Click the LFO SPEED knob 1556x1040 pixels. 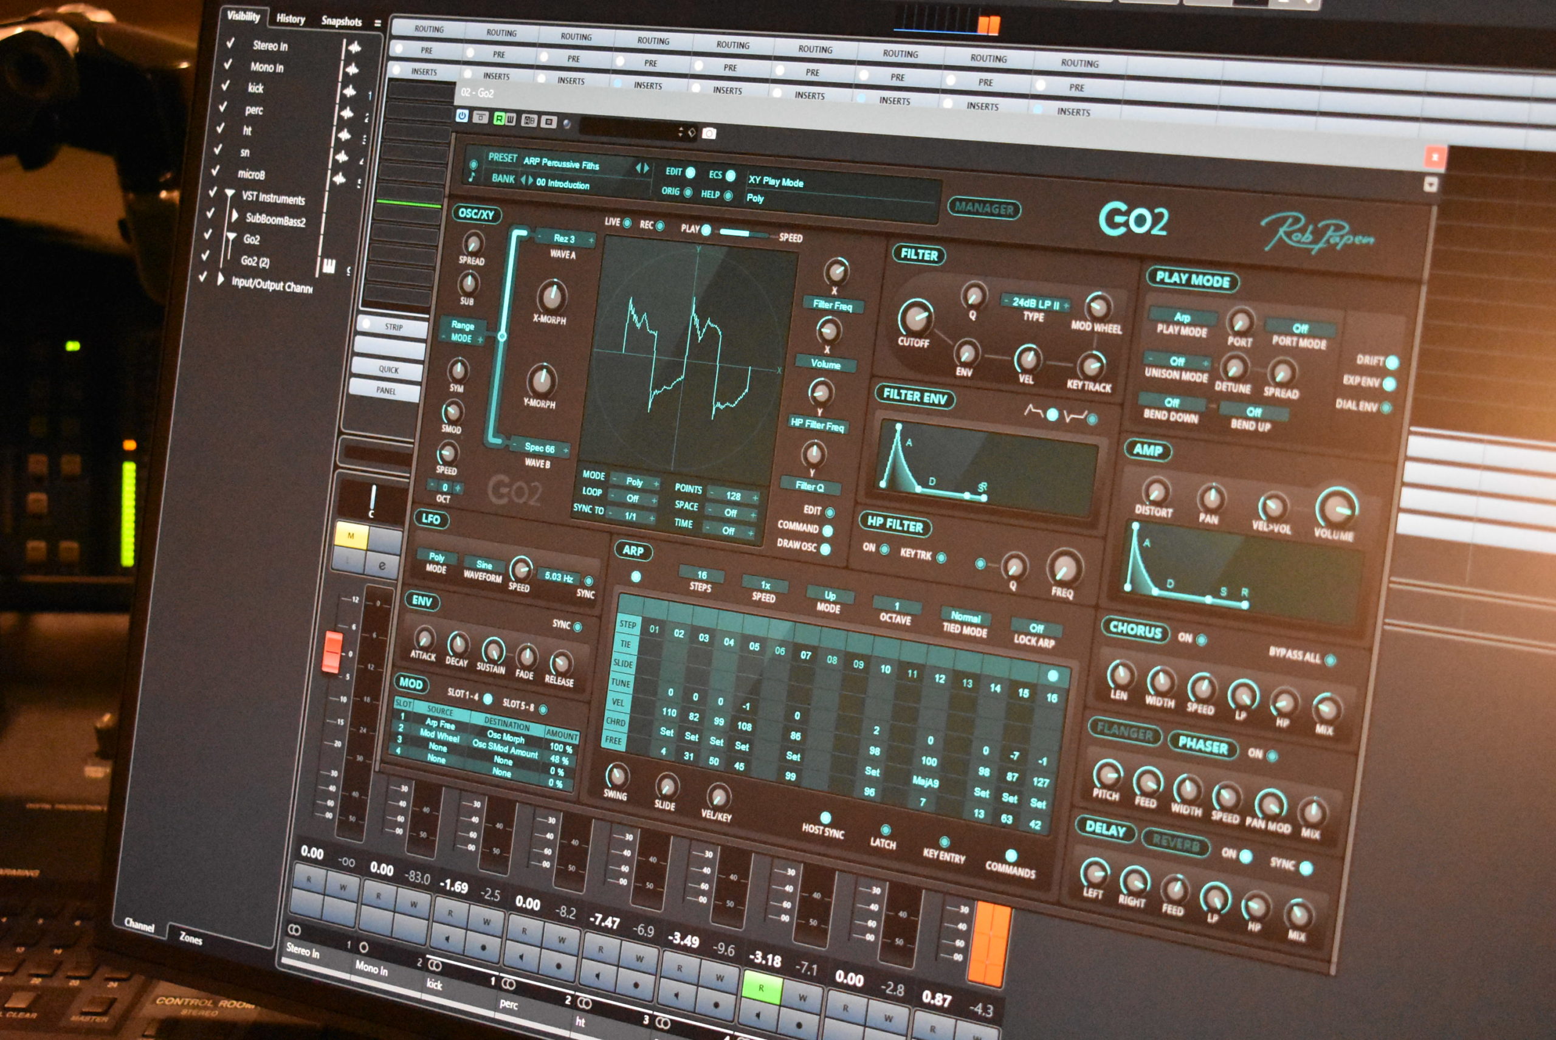click(520, 569)
